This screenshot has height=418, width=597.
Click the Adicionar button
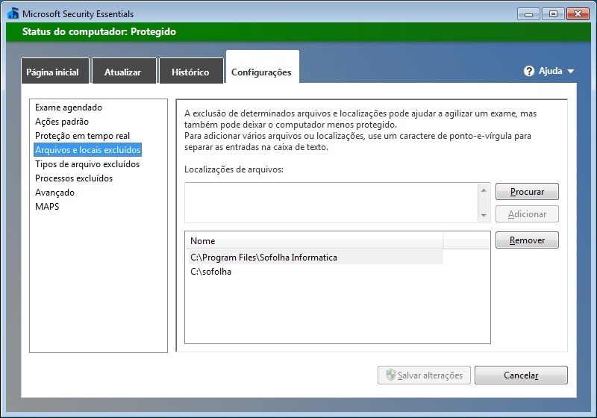pyautogui.click(x=527, y=214)
